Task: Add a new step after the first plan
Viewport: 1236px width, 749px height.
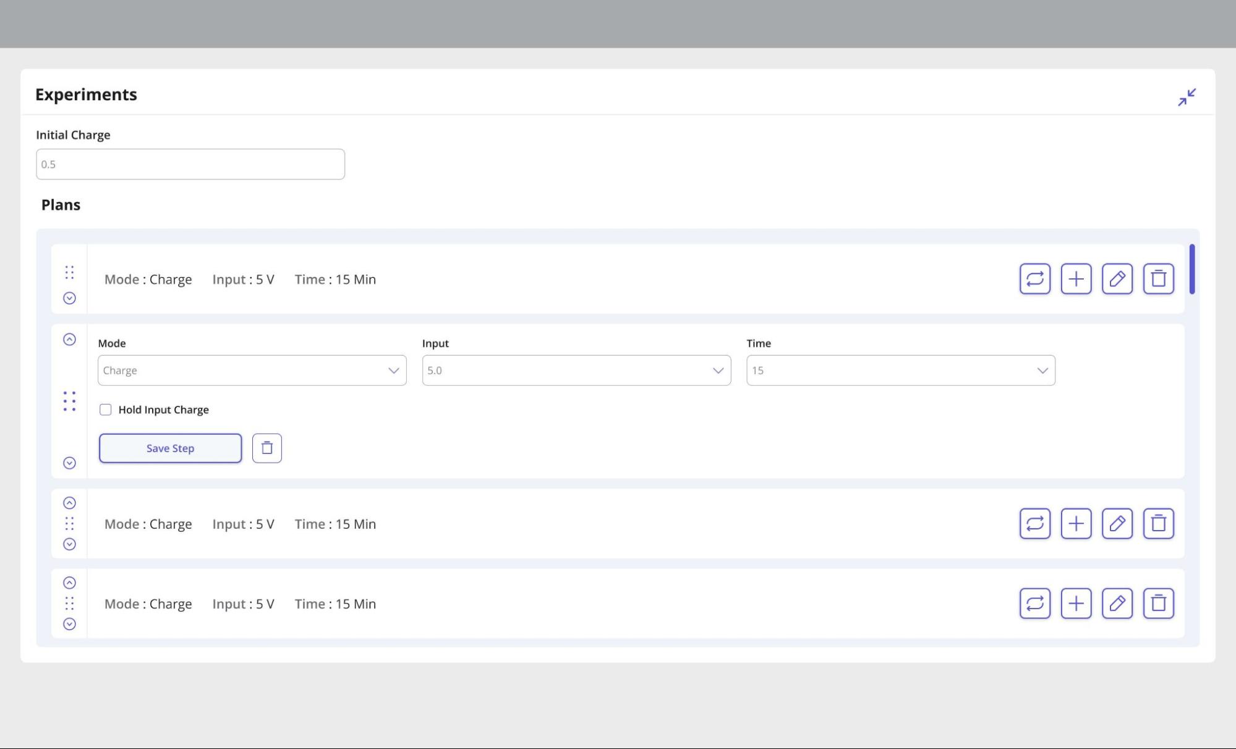Action: click(1076, 279)
